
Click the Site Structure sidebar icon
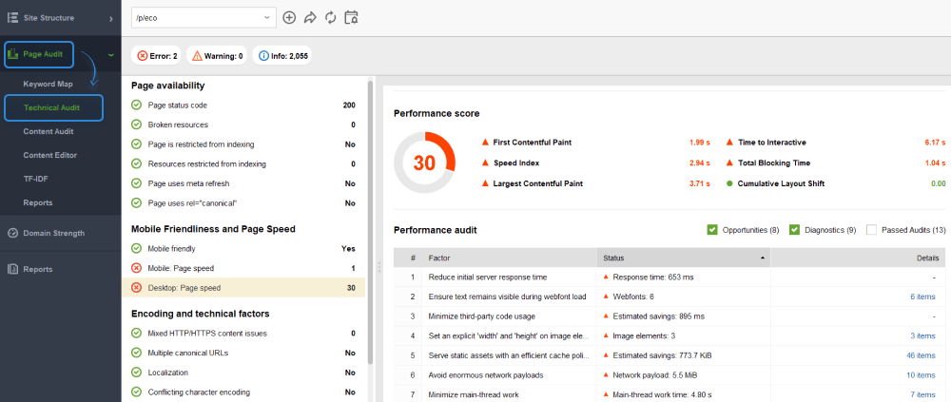tap(12, 18)
